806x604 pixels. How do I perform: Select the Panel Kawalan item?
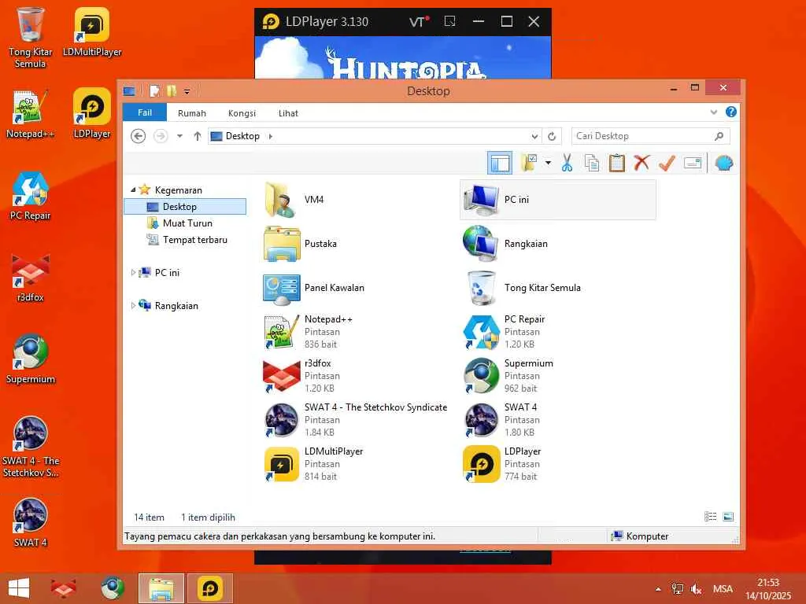tap(313, 288)
